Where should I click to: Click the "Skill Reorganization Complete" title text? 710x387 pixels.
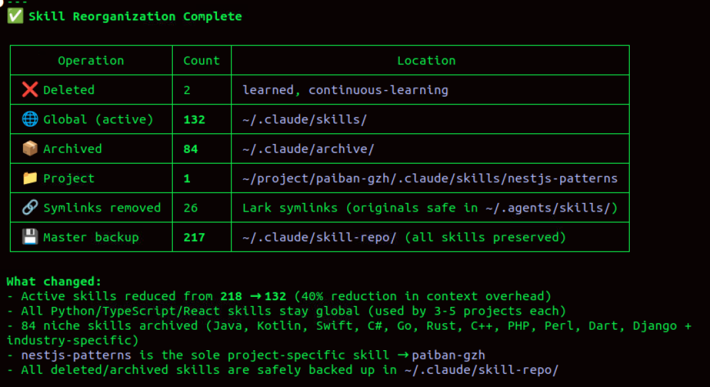click(x=135, y=16)
